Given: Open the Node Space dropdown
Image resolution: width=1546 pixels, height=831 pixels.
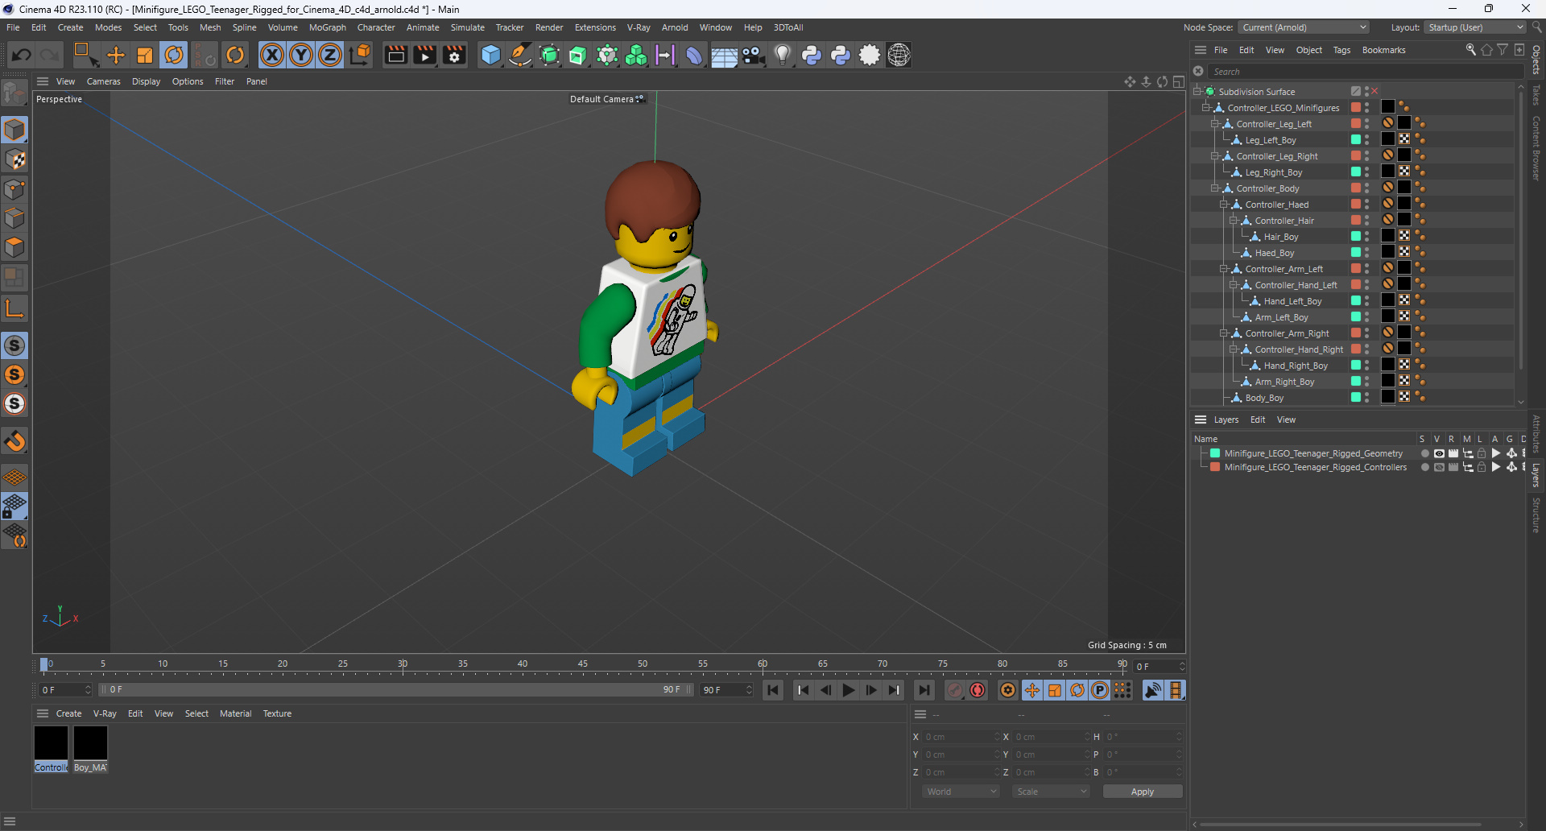Looking at the screenshot, I should point(1304,27).
